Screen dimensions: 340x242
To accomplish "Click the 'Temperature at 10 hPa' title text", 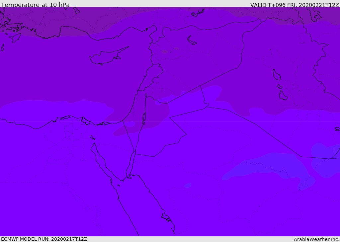I will pyautogui.click(x=35, y=5).
